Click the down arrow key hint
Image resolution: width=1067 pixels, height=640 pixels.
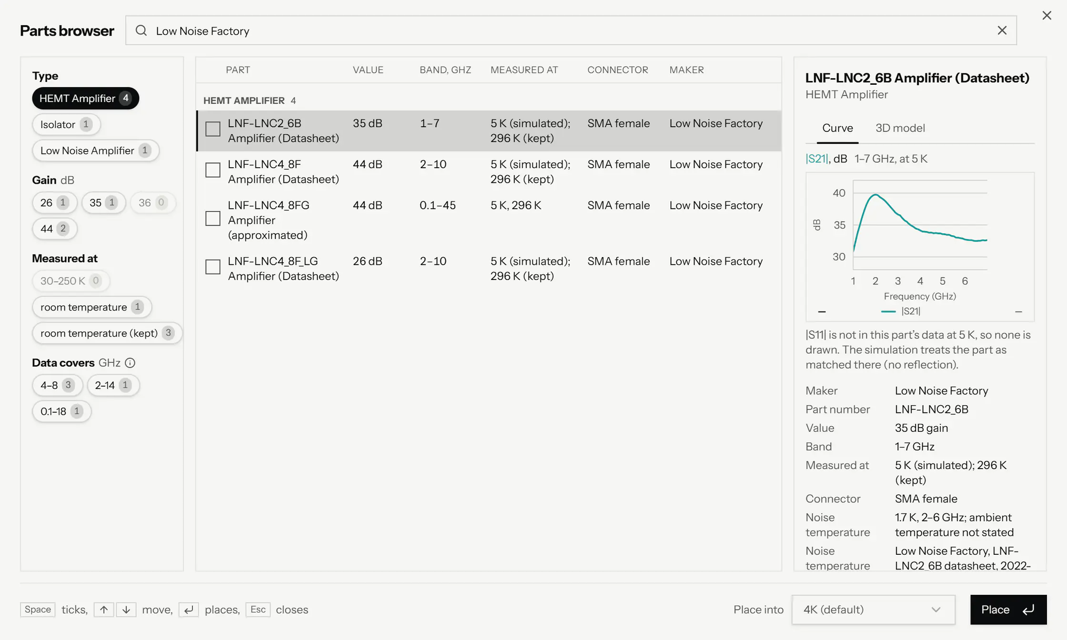[x=126, y=610]
